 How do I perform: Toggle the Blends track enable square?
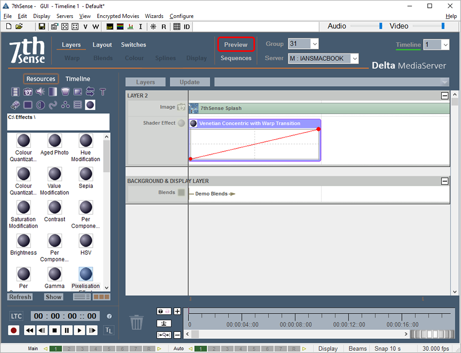tap(181, 192)
